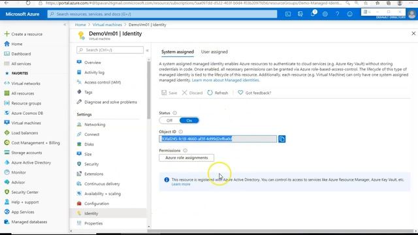
Task: Go to Virtual machines breadcrumb
Action: coord(107,25)
